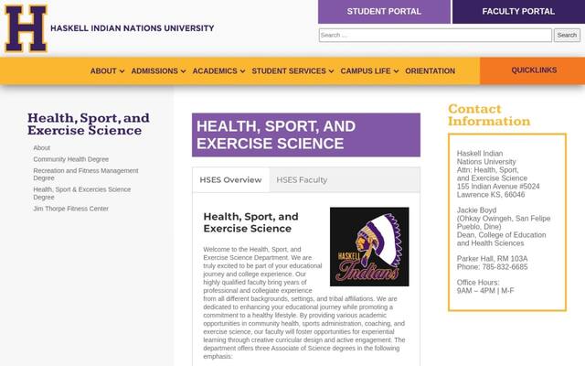The width and height of the screenshot is (585, 366).
Task: Expand the Campus Life menu chevron
Action: pyautogui.click(x=396, y=71)
